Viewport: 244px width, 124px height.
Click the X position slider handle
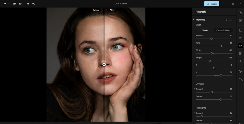(214, 68)
